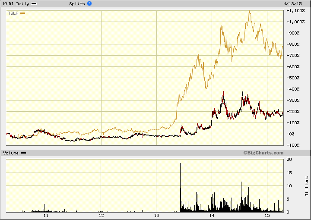Click the '+100%' axis label
This screenshot has height=220, width=311.
(293, 123)
